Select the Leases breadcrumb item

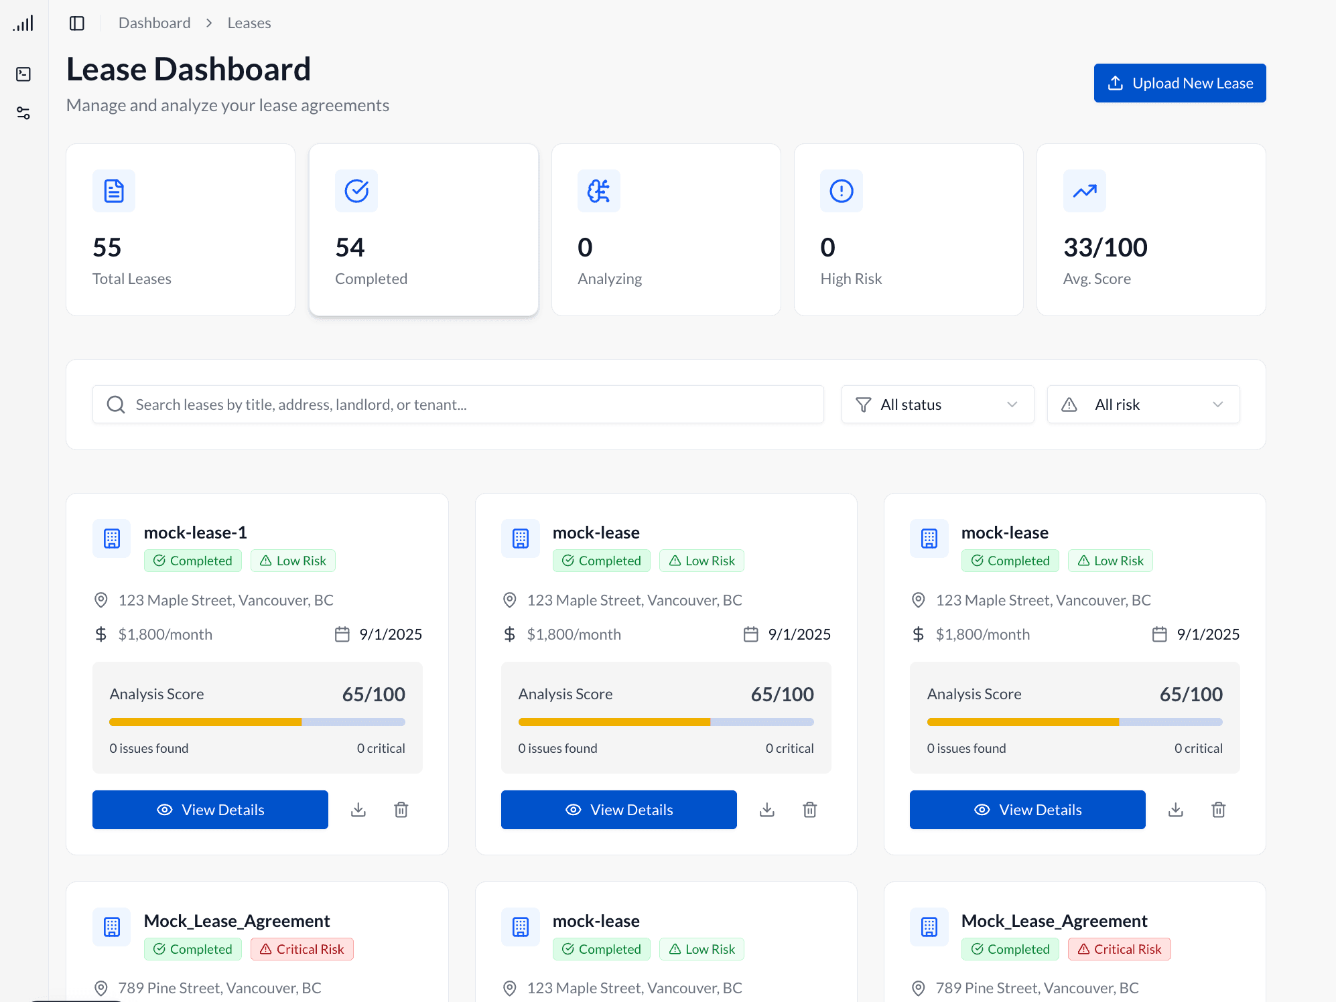tap(249, 23)
